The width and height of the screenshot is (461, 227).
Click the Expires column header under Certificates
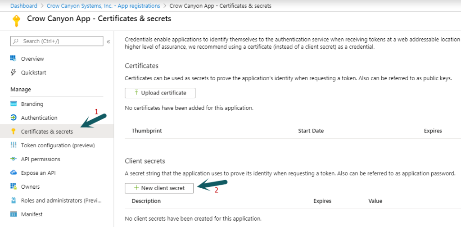[x=433, y=131]
